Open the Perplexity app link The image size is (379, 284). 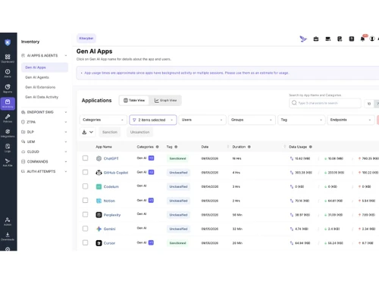click(112, 215)
